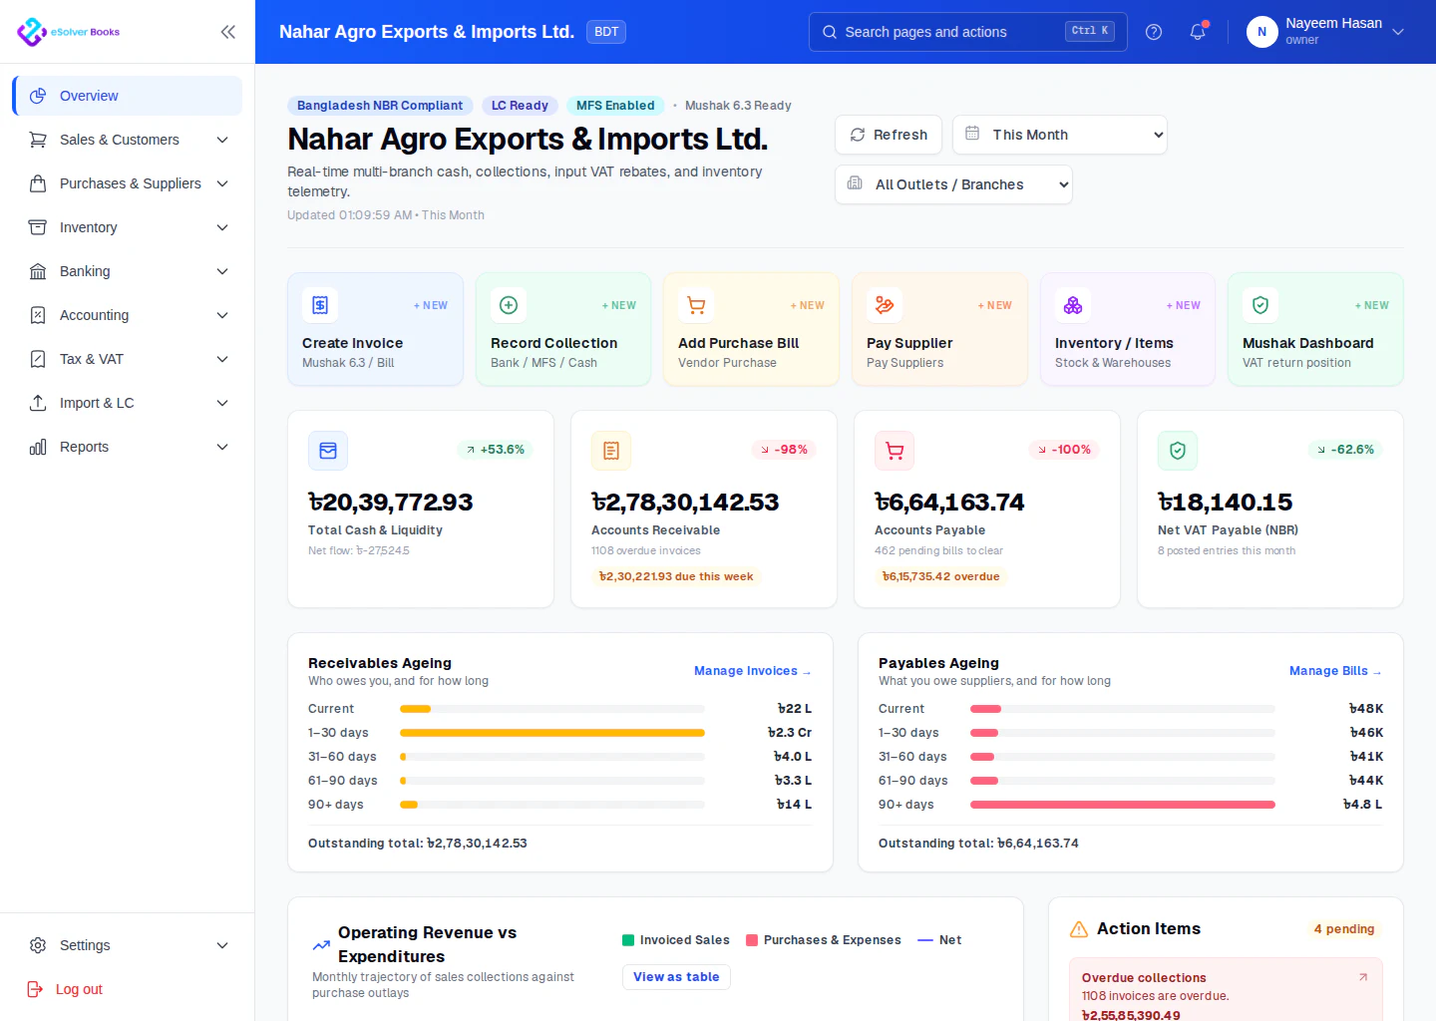
Task: Click the Purchases & Expenses red legend swatch
Action: tap(752, 940)
